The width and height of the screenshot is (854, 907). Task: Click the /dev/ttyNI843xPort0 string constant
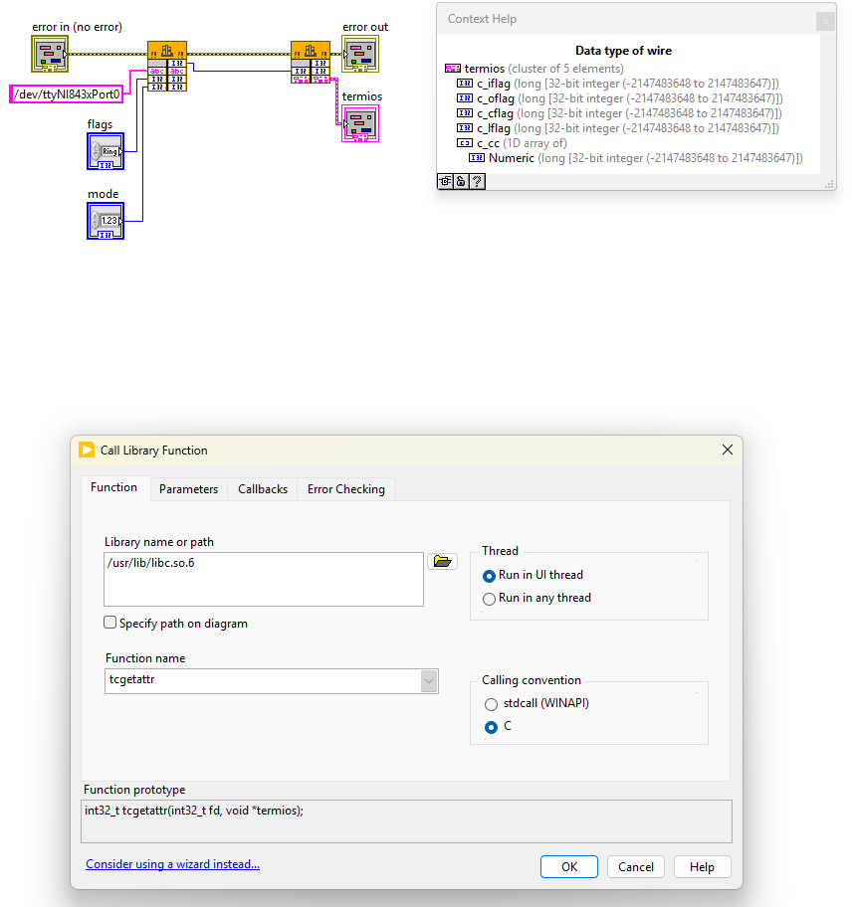(x=65, y=93)
